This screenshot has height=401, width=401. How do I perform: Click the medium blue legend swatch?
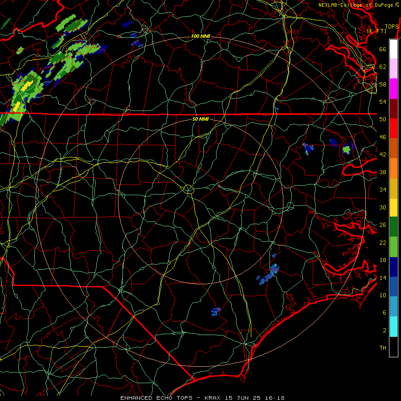click(x=393, y=286)
